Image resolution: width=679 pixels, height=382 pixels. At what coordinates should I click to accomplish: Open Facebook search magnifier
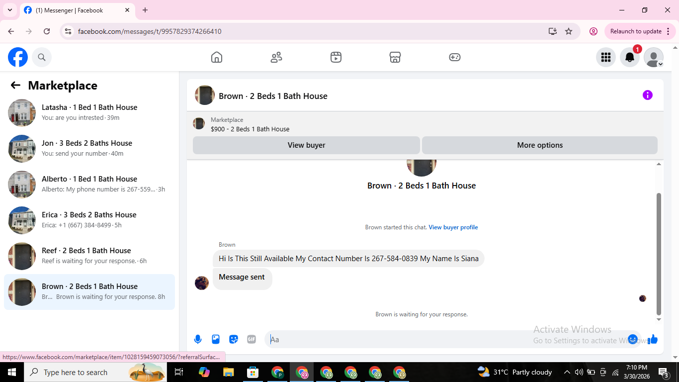click(x=42, y=57)
